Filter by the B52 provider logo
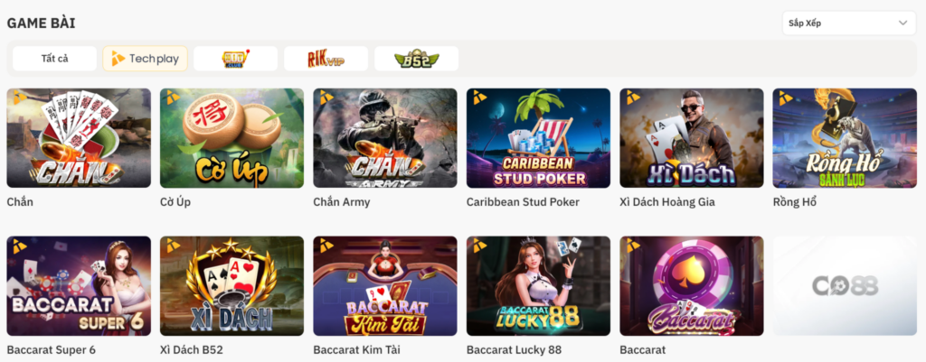 [416, 59]
